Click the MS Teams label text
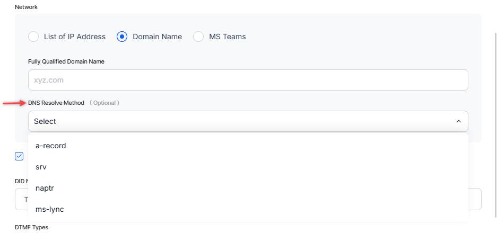This screenshot has height=233, width=497. tap(228, 37)
